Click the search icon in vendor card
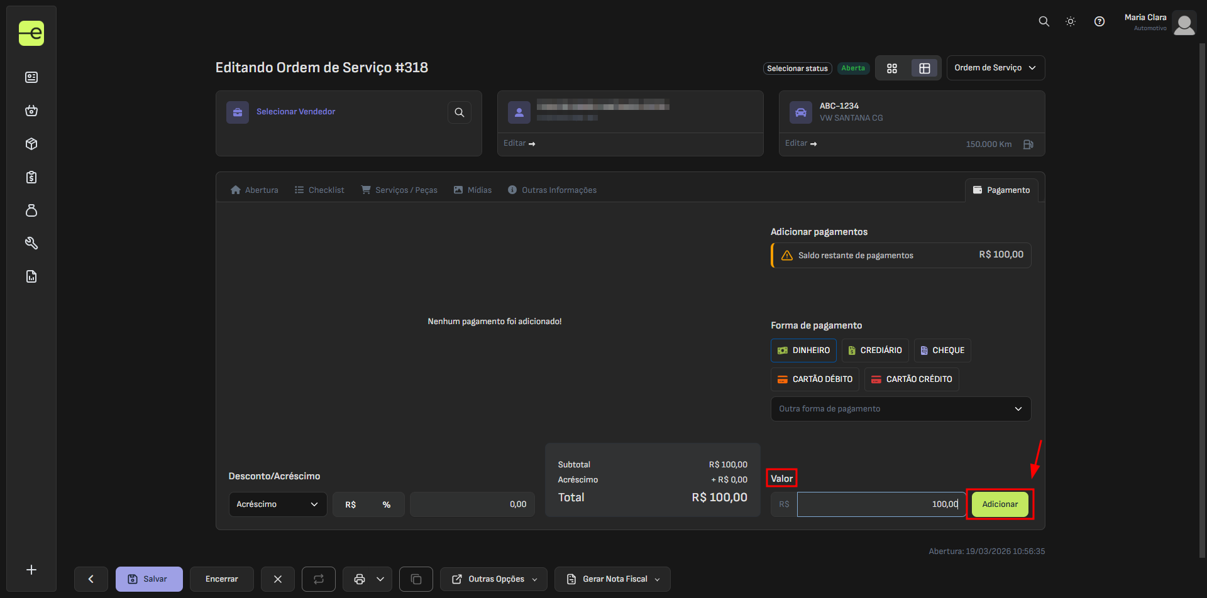 click(x=460, y=112)
